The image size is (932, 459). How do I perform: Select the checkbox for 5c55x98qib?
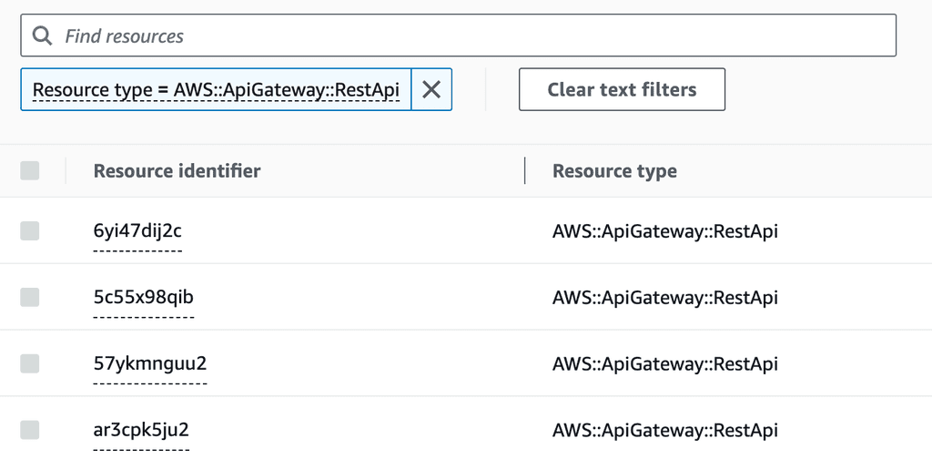[30, 297]
